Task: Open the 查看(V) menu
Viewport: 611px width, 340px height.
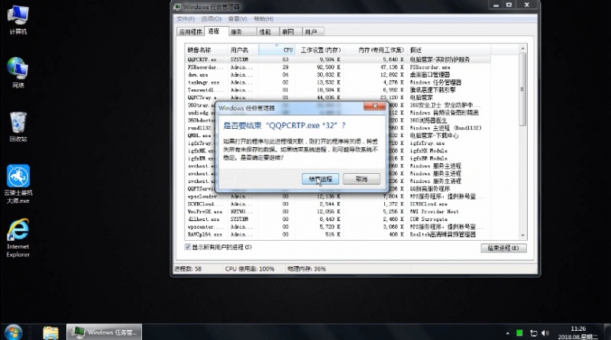Action: coord(238,18)
